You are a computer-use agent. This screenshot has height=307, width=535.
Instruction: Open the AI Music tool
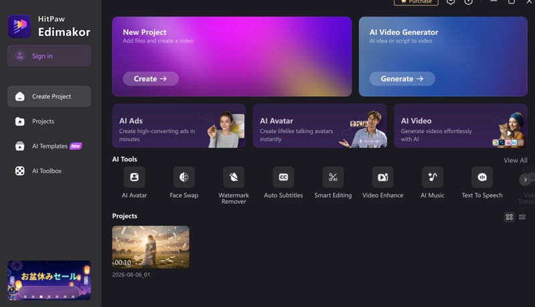tap(432, 177)
